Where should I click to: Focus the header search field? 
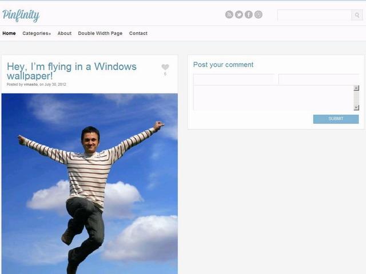(315, 15)
